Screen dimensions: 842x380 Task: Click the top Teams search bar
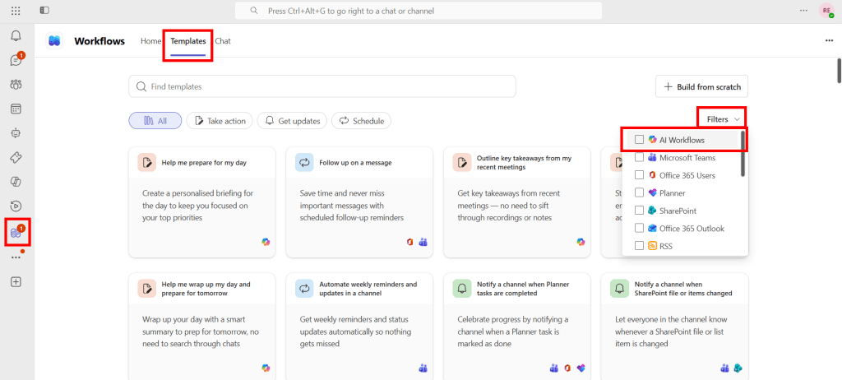(419, 10)
